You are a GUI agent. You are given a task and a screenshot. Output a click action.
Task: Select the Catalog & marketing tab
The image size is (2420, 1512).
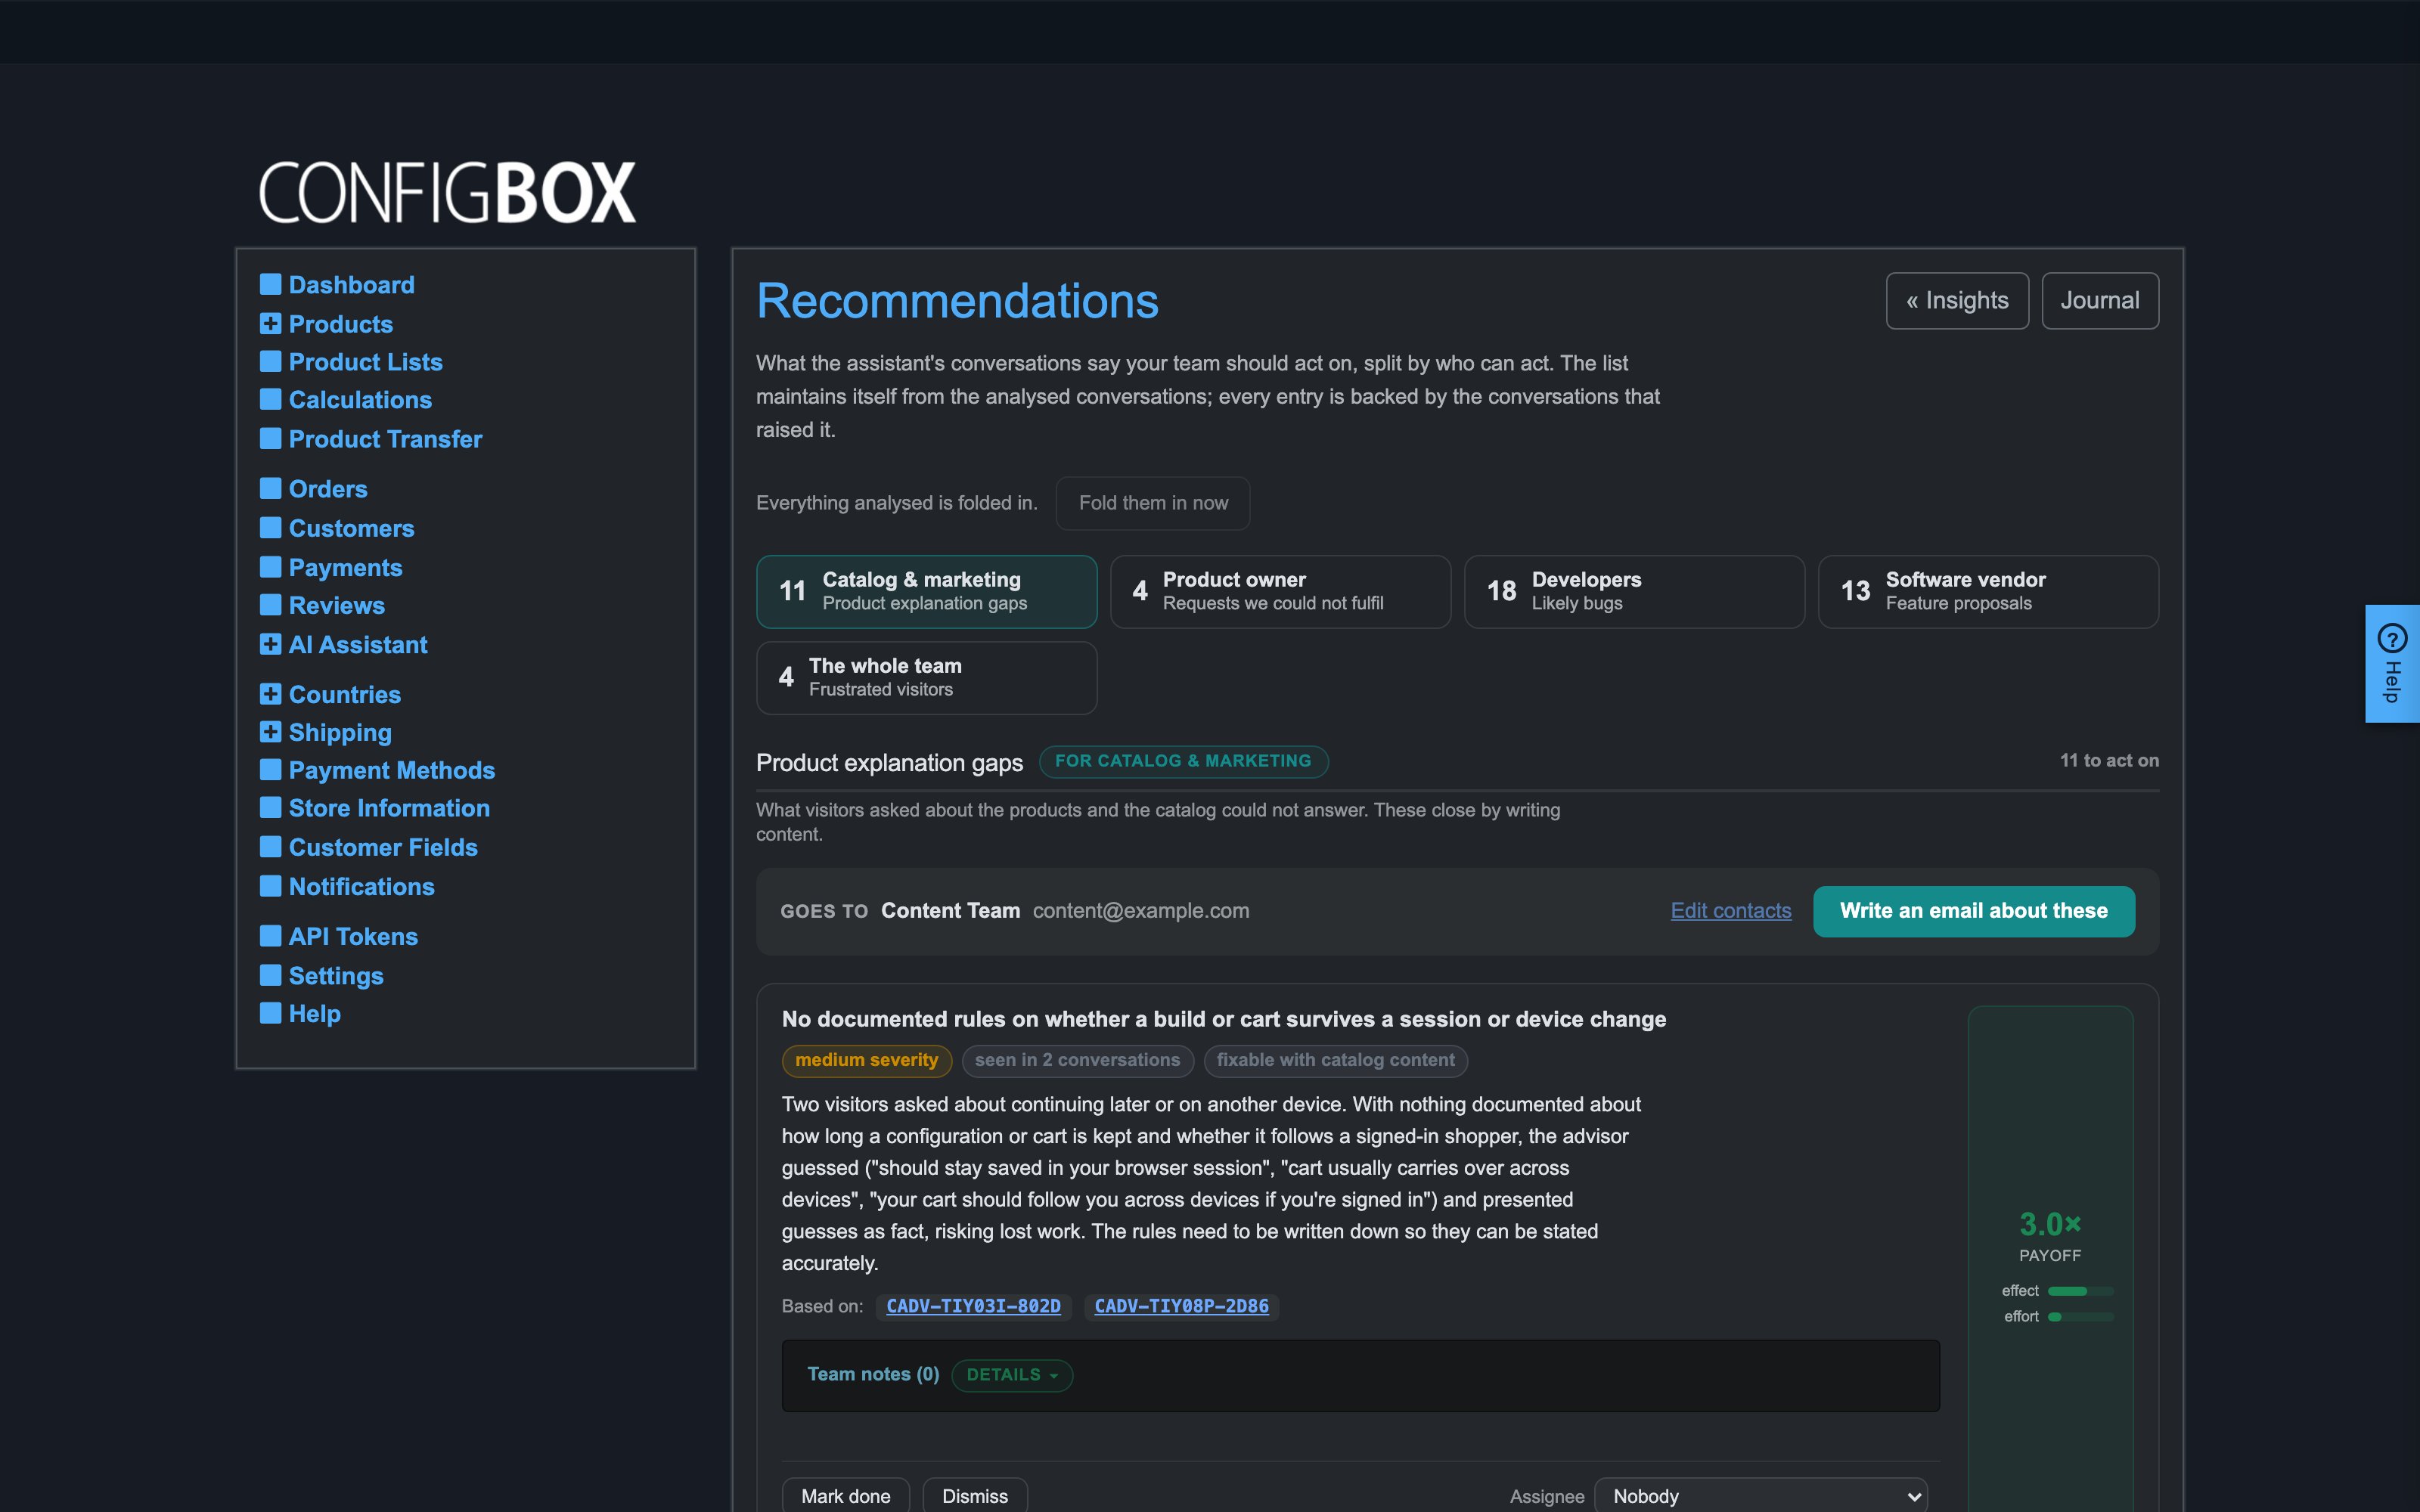coord(926,591)
